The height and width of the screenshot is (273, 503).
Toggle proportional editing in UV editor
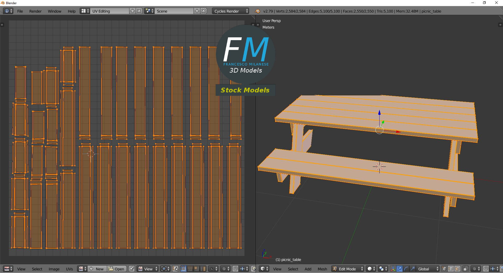pyautogui.click(x=225, y=269)
